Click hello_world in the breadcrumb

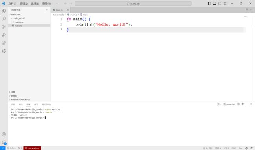(58, 15)
